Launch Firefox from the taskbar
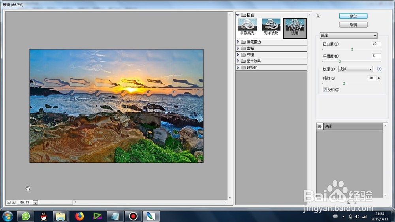395x222 pixels. point(79,216)
